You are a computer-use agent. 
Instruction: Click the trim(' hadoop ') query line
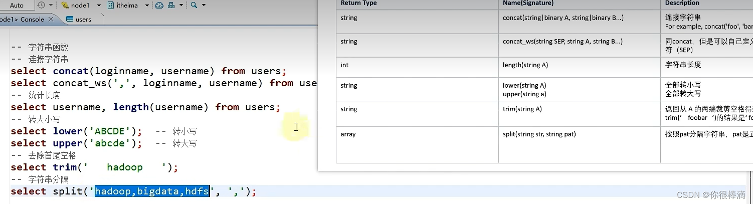click(x=94, y=167)
